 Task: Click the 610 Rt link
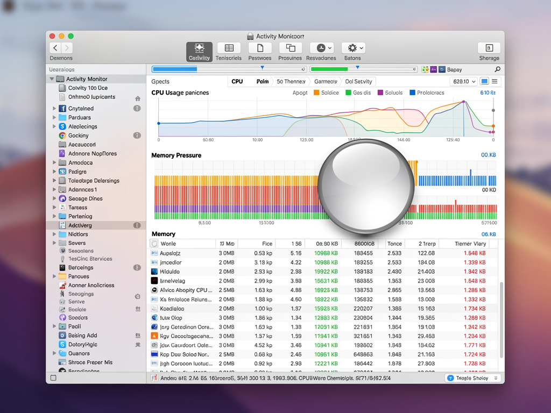click(x=488, y=92)
